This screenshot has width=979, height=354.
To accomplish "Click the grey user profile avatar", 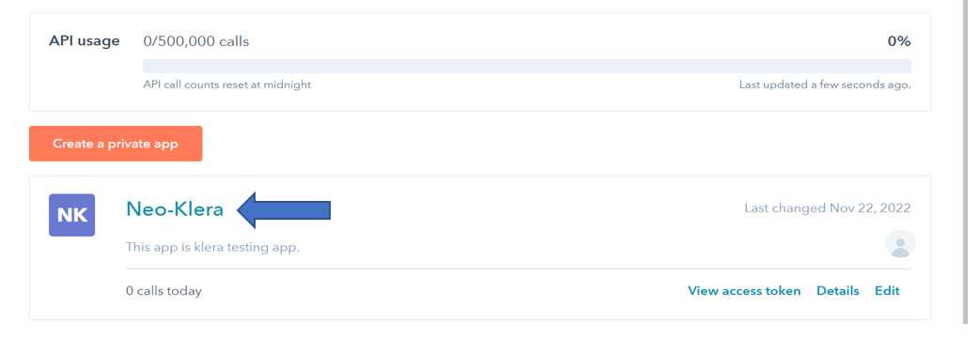I will click(900, 244).
